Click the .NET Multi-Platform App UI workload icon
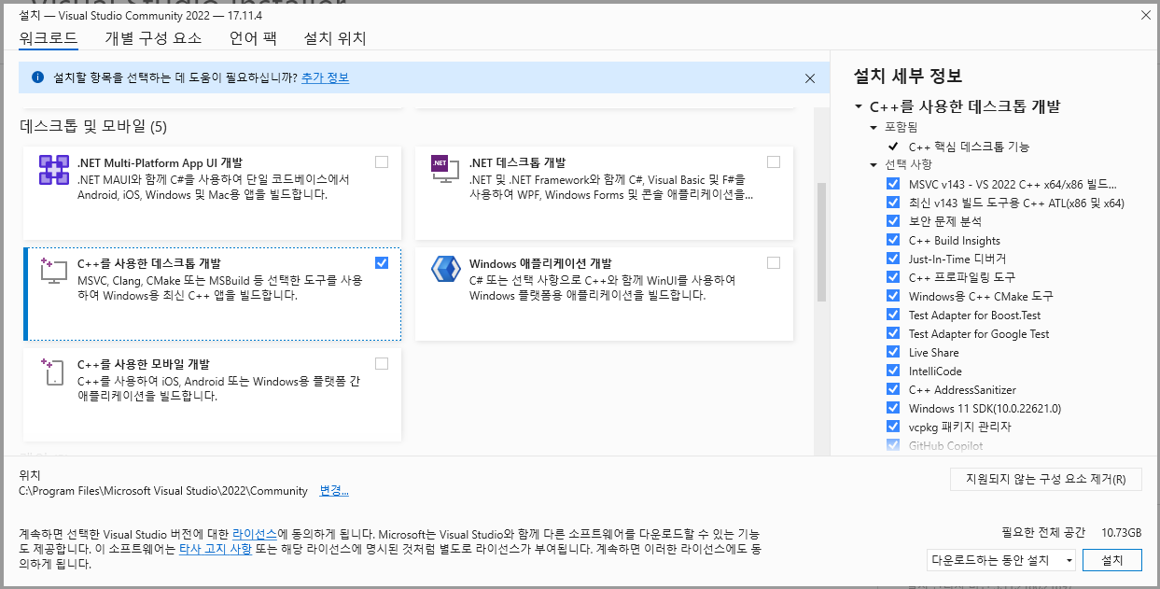This screenshot has width=1160, height=589. click(x=54, y=170)
